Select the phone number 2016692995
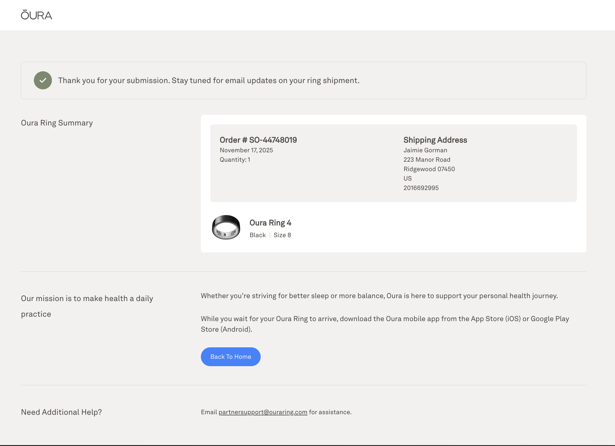This screenshot has width=615, height=446. tap(421, 188)
